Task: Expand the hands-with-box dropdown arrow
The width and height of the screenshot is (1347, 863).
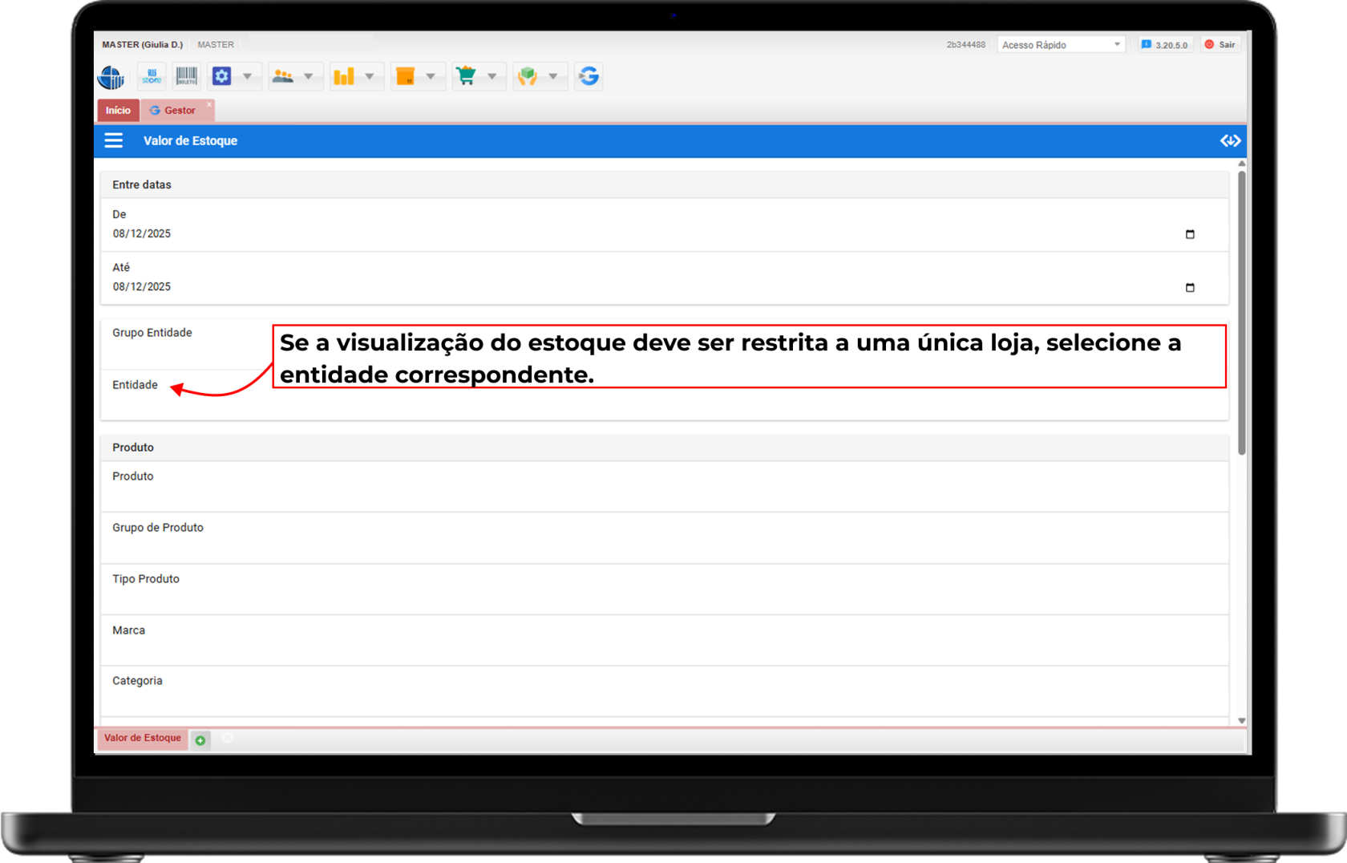Action: pyautogui.click(x=553, y=76)
